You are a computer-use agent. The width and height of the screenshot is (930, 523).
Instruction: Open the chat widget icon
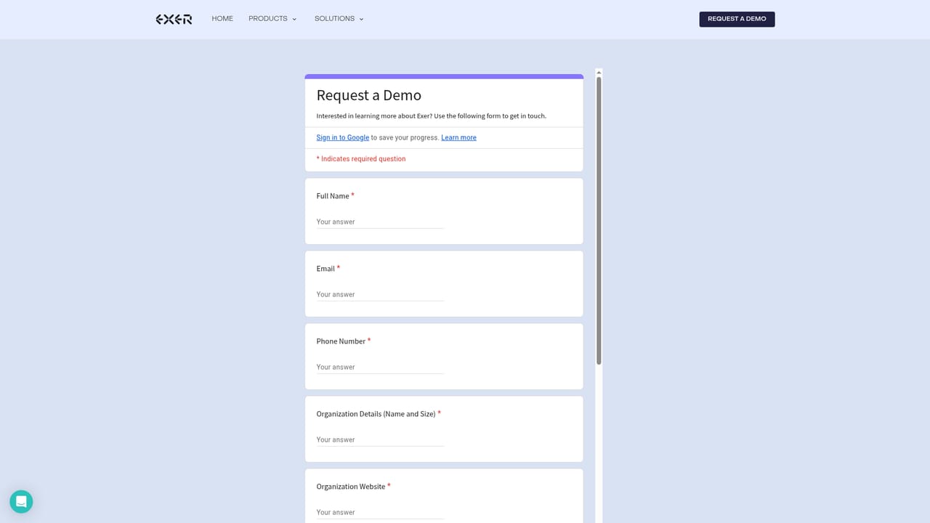click(x=21, y=501)
